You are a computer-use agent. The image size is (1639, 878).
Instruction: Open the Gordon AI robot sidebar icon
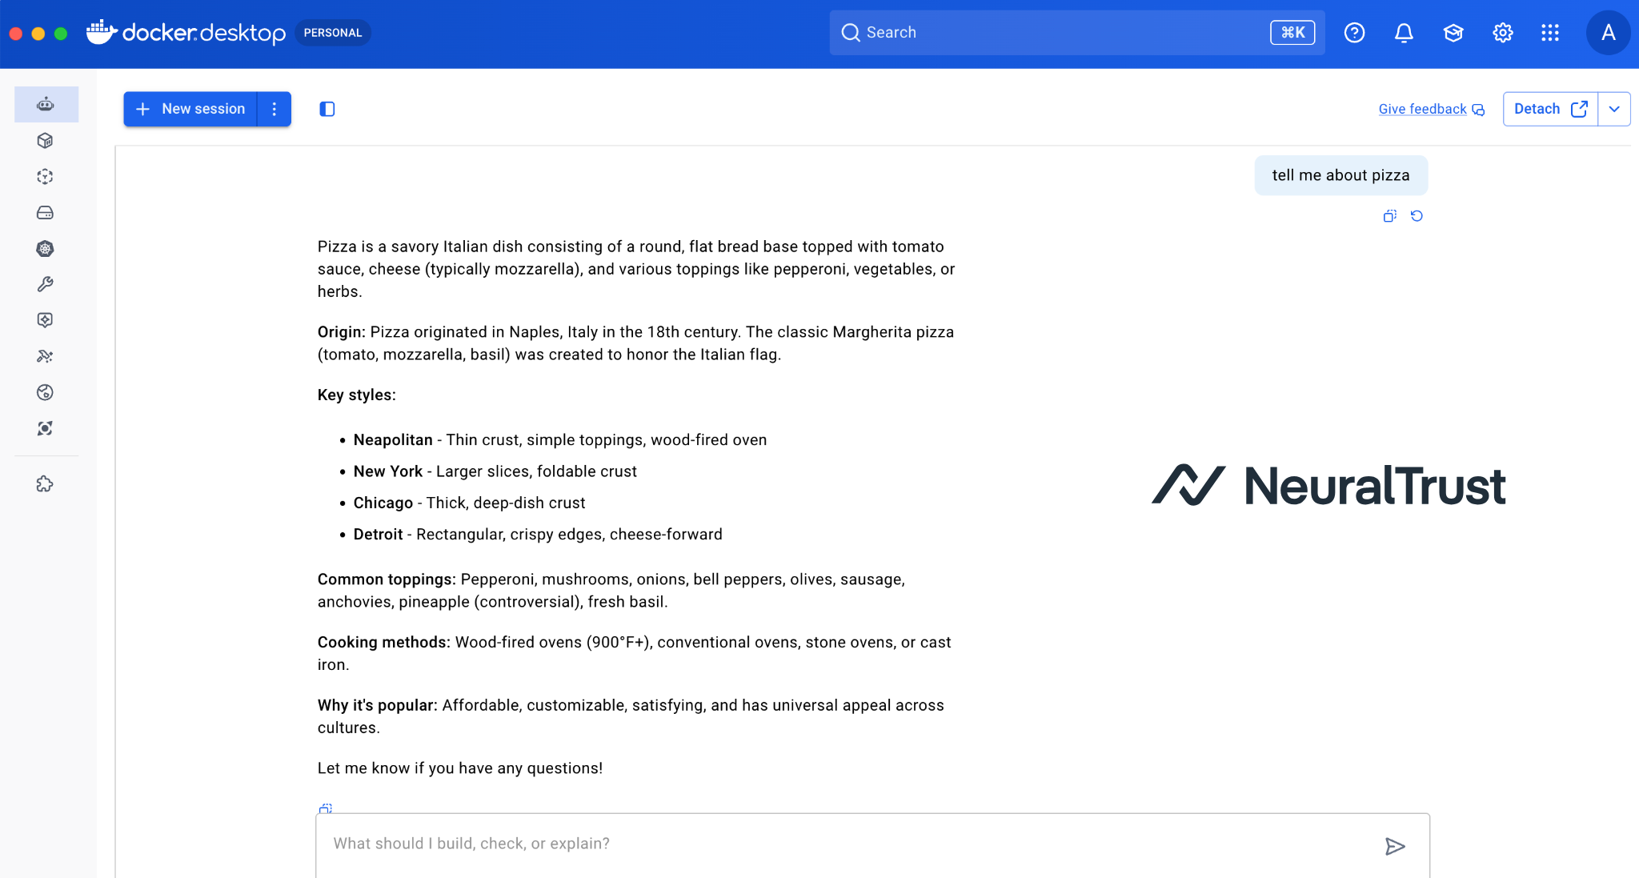click(46, 104)
